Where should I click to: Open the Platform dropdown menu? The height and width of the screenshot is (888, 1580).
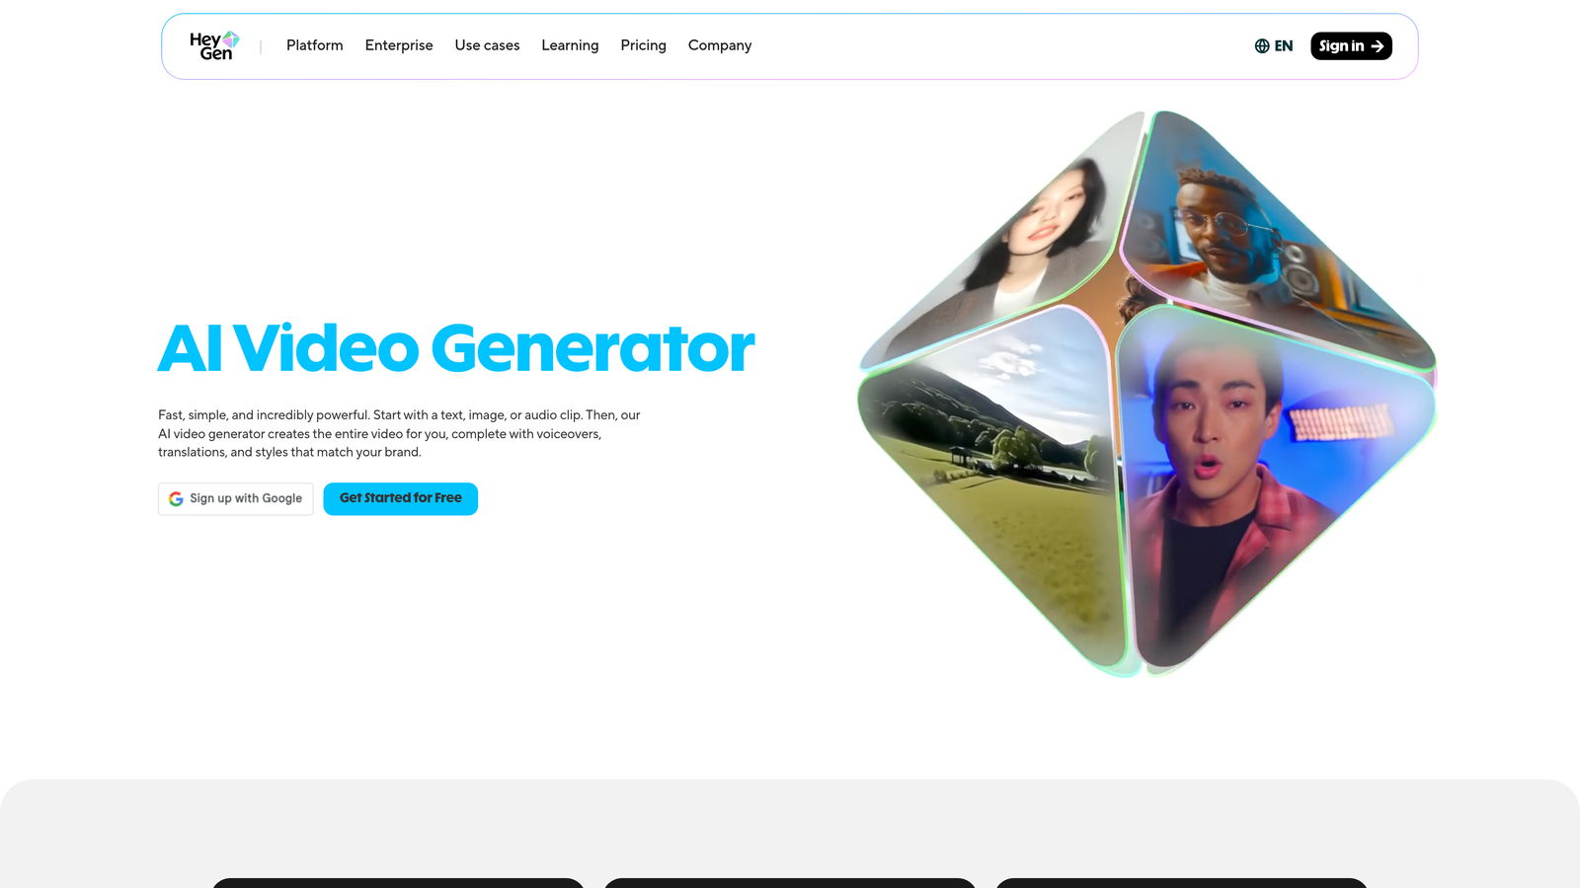point(314,45)
